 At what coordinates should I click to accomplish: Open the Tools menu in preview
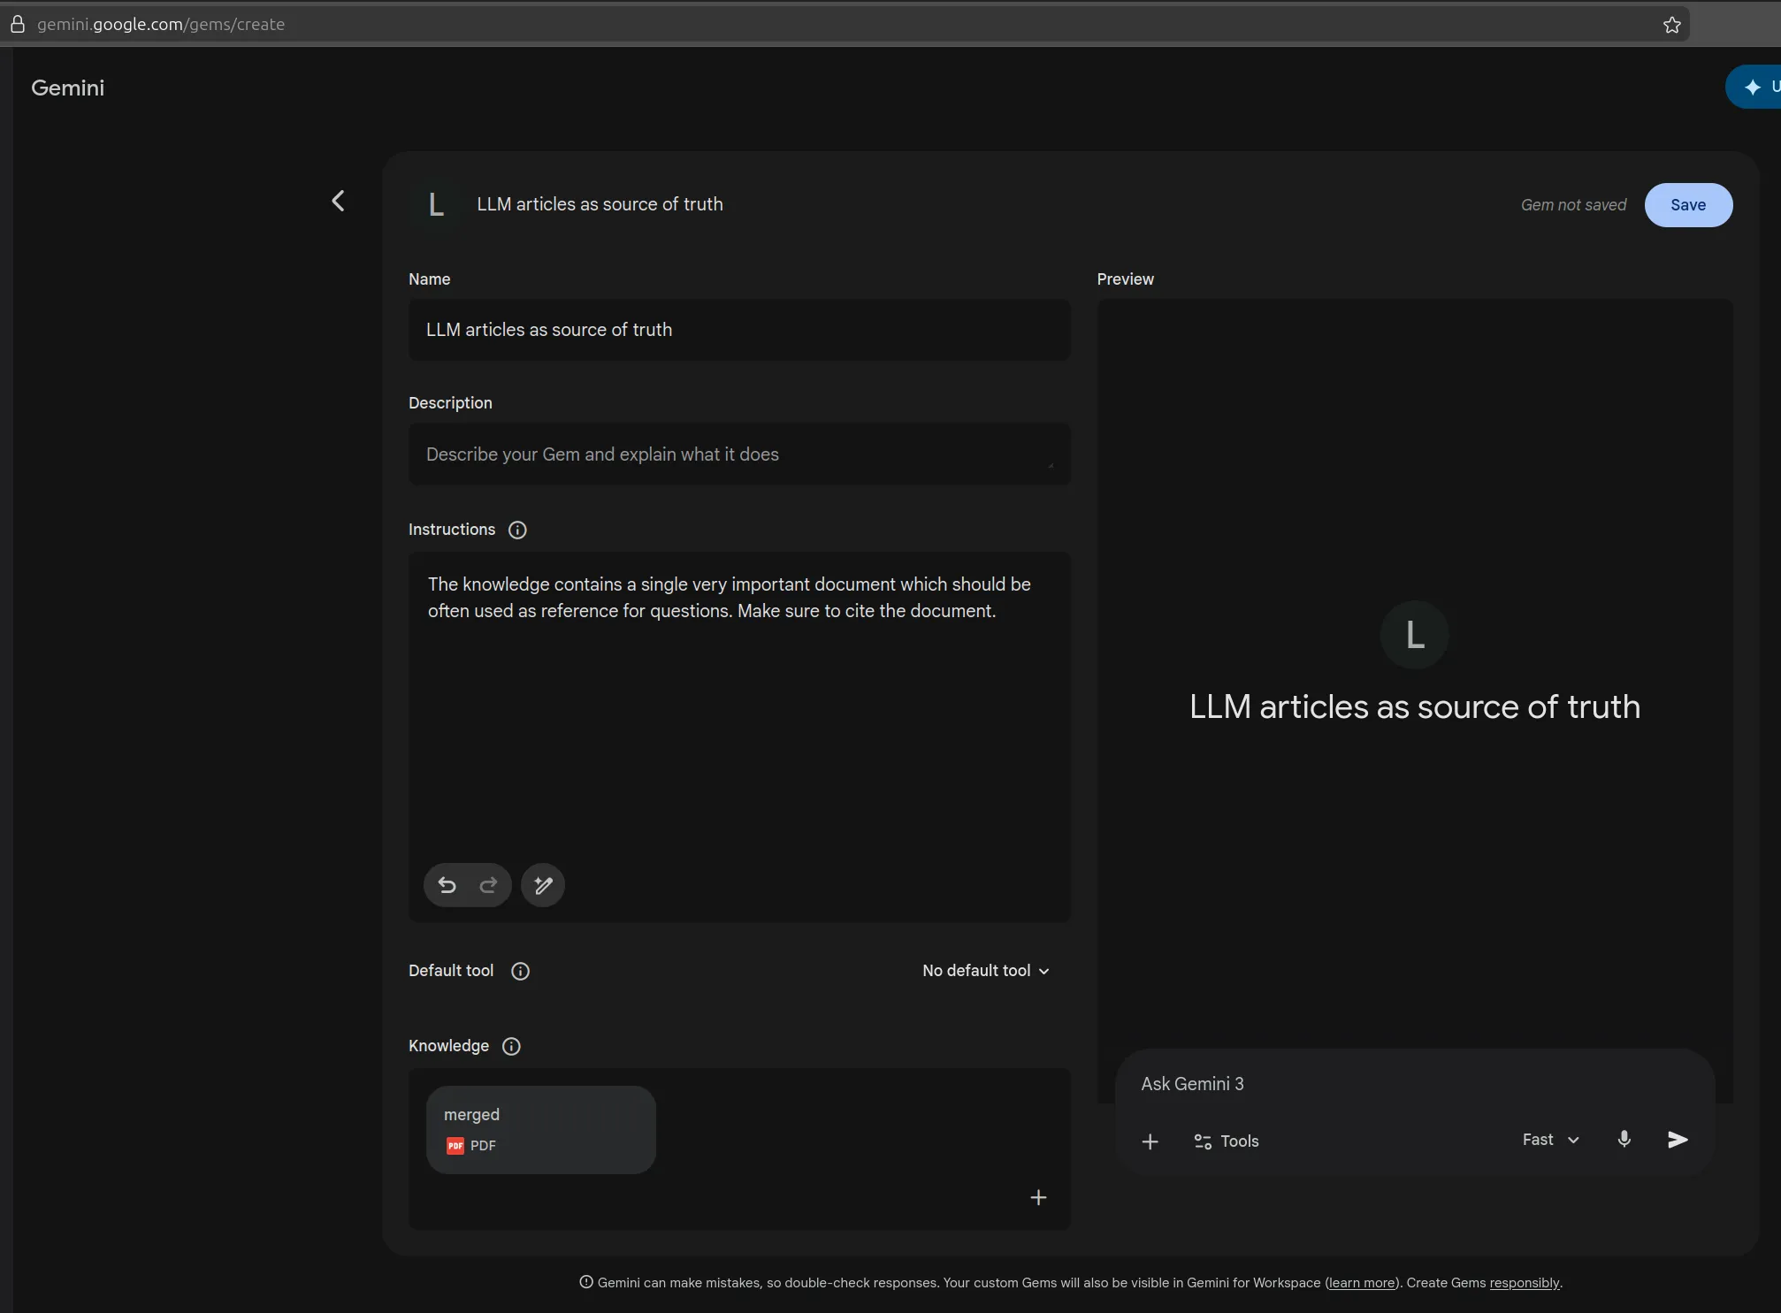(1226, 1141)
